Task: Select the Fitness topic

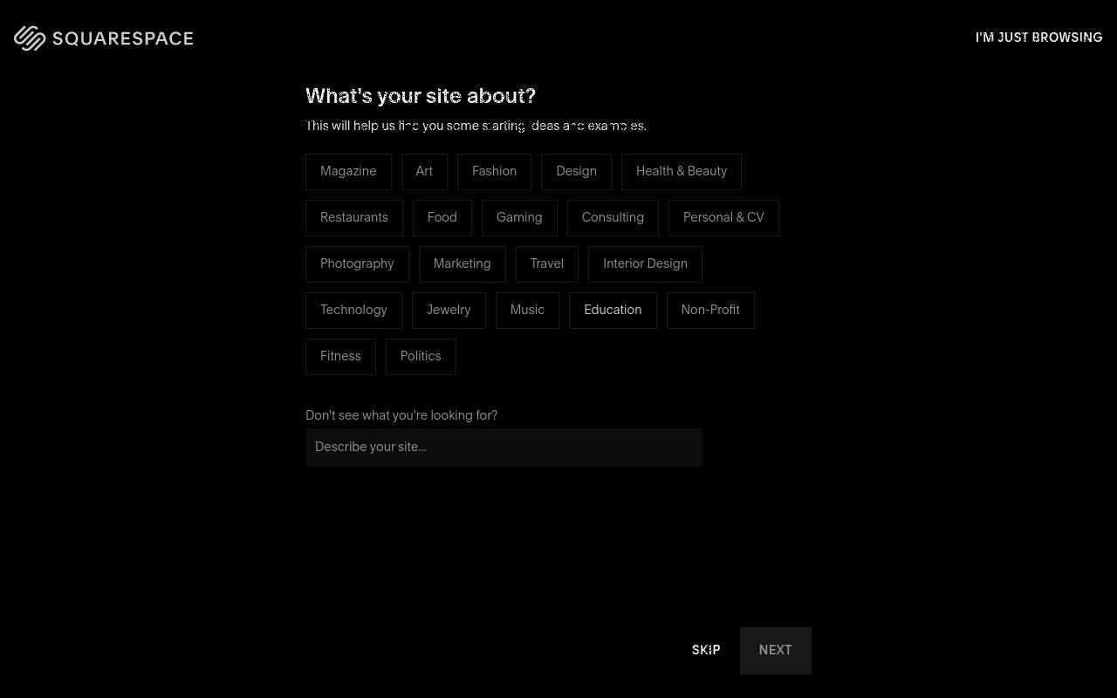Action: tap(340, 357)
